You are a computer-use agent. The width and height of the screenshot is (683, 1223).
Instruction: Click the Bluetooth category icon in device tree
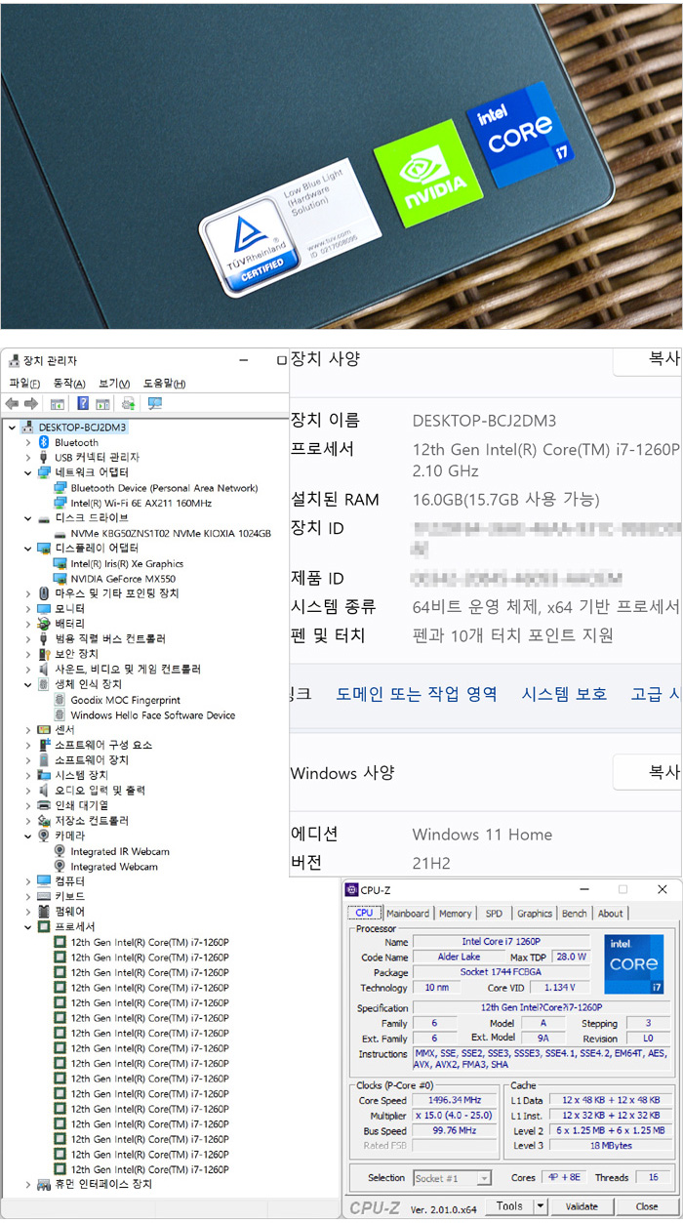pyautogui.click(x=44, y=442)
